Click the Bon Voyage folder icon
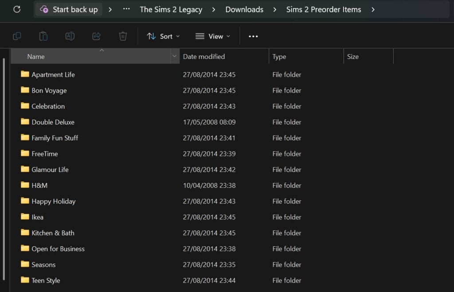 coord(25,90)
